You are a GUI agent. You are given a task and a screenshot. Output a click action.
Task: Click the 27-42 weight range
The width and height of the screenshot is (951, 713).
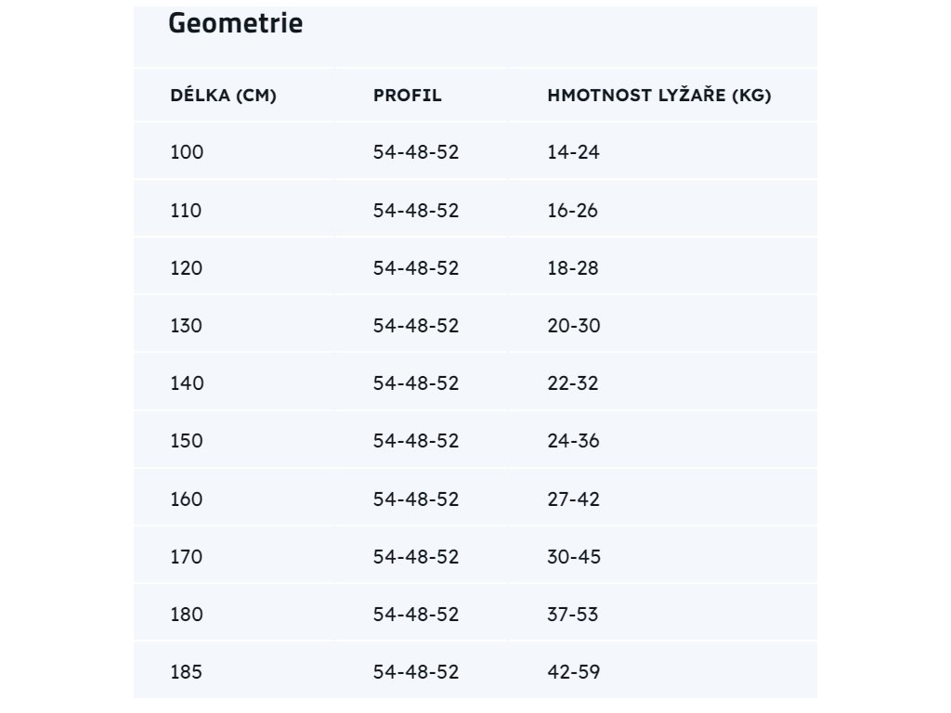573,499
